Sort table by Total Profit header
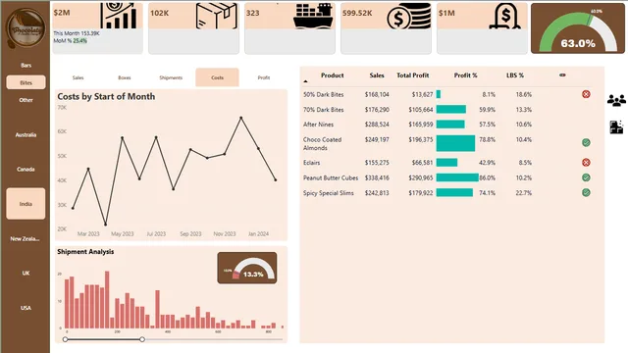Image resolution: width=628 pixels, height=353 pixels. [413, 76]
